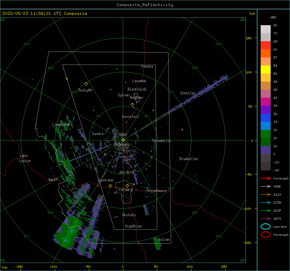The width and height of the screenshot is (290, 271).
Task: Click the Stettler city label
Action: pos(188,93)
